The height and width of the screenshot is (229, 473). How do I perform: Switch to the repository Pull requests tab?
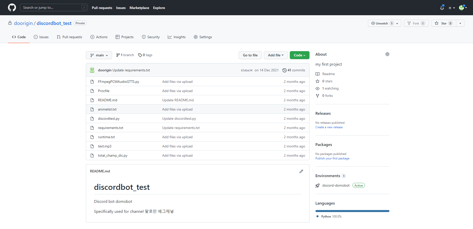69,37
